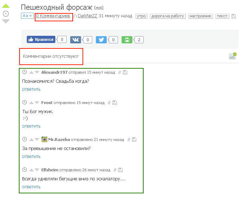Viewport: 246px width, 197px height.
Task: Open the 0 Комментариев link
Action: tap(53, 16)
